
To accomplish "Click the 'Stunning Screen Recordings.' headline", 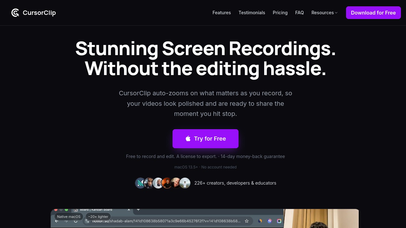I will coord(206,48).
